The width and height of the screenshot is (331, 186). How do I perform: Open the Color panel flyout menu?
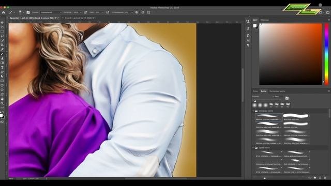[x=329, y=20]
